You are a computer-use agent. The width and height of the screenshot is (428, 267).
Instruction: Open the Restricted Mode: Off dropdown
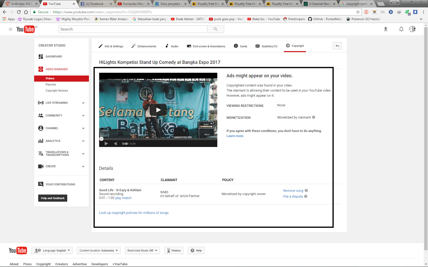[142, 250]
